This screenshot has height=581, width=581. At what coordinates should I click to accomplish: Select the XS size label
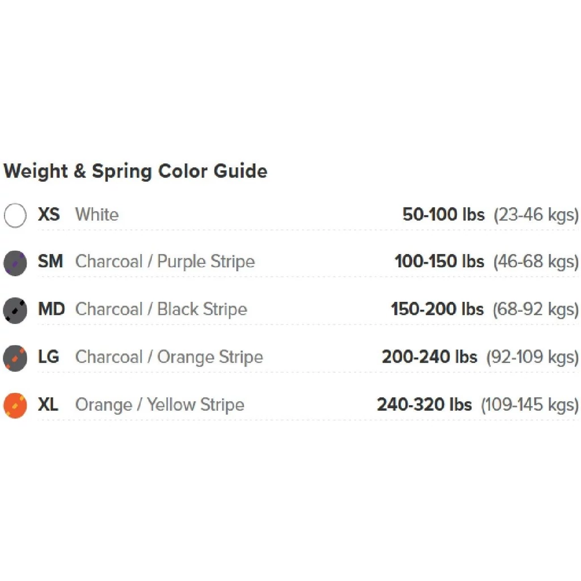click(49, 215)
